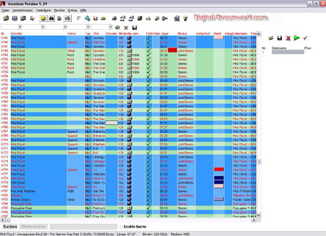Select the Speech genre cell in row 4767
The image size is (326, 236).
tap(76, 132)
